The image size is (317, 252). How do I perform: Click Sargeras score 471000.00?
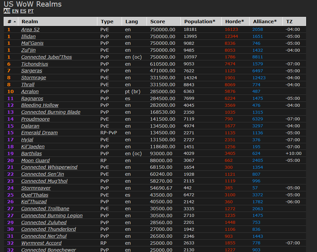point(162,71)
